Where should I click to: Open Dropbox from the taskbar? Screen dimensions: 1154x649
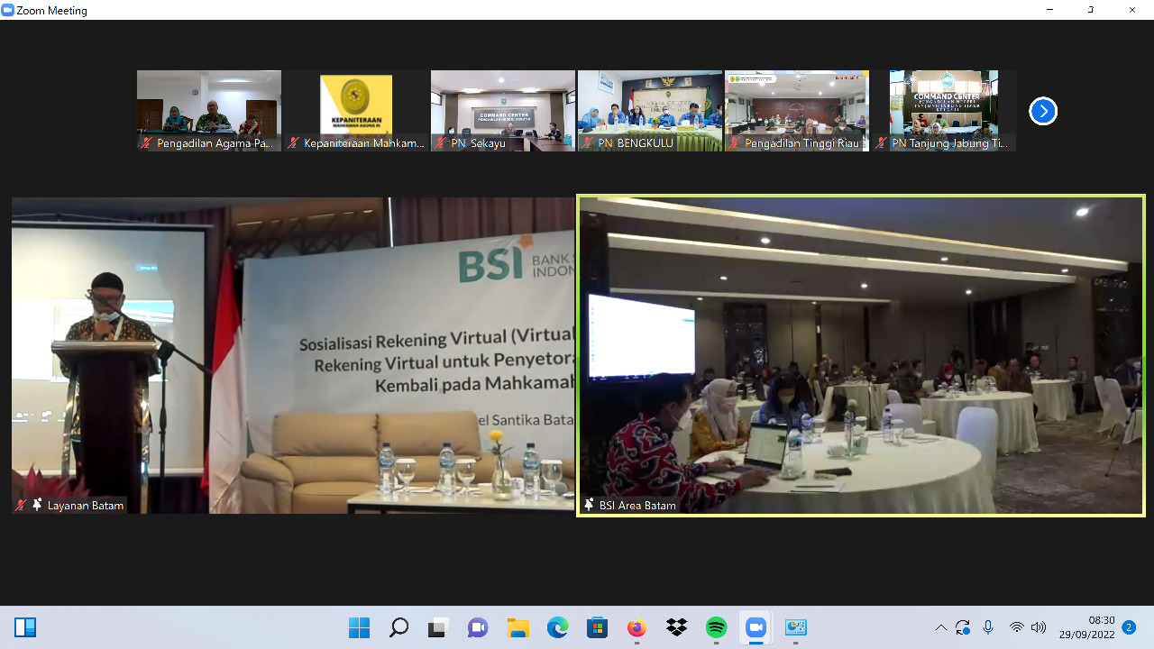point(676,627)
